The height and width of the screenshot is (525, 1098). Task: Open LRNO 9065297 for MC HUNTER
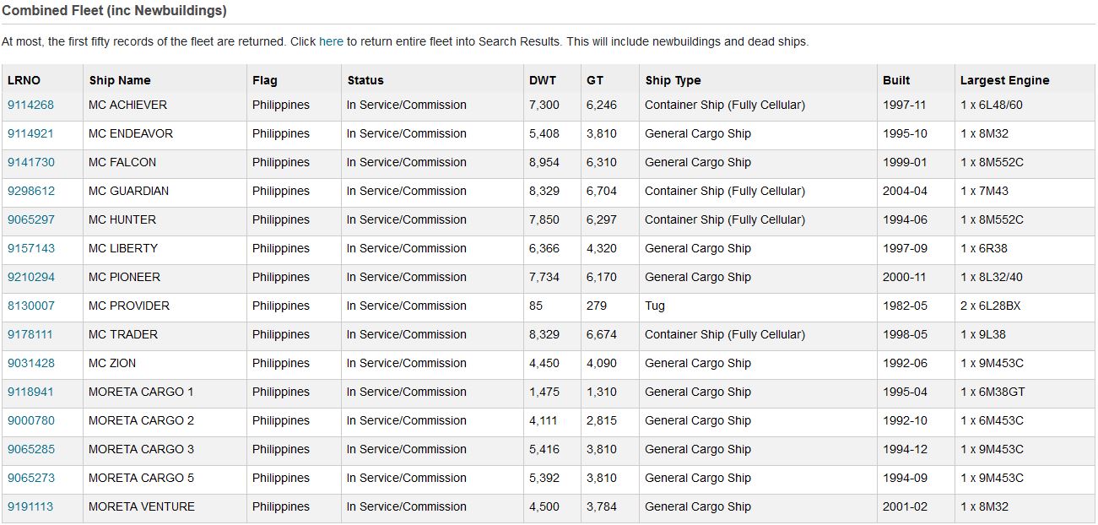tap(30, 219)
